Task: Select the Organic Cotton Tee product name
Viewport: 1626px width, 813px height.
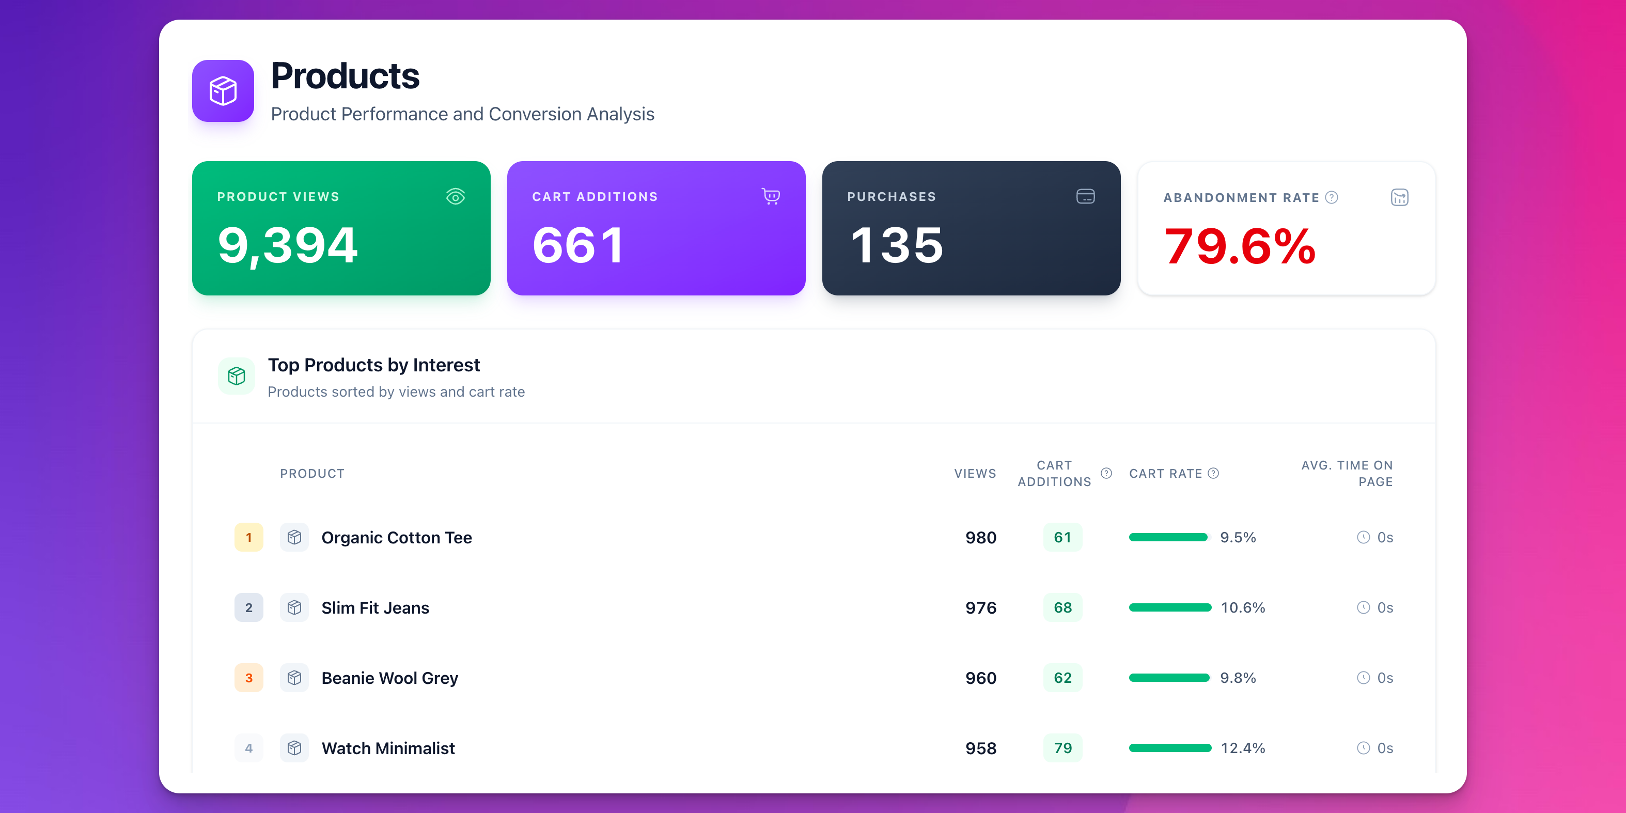Action: (x=396, y=537)
